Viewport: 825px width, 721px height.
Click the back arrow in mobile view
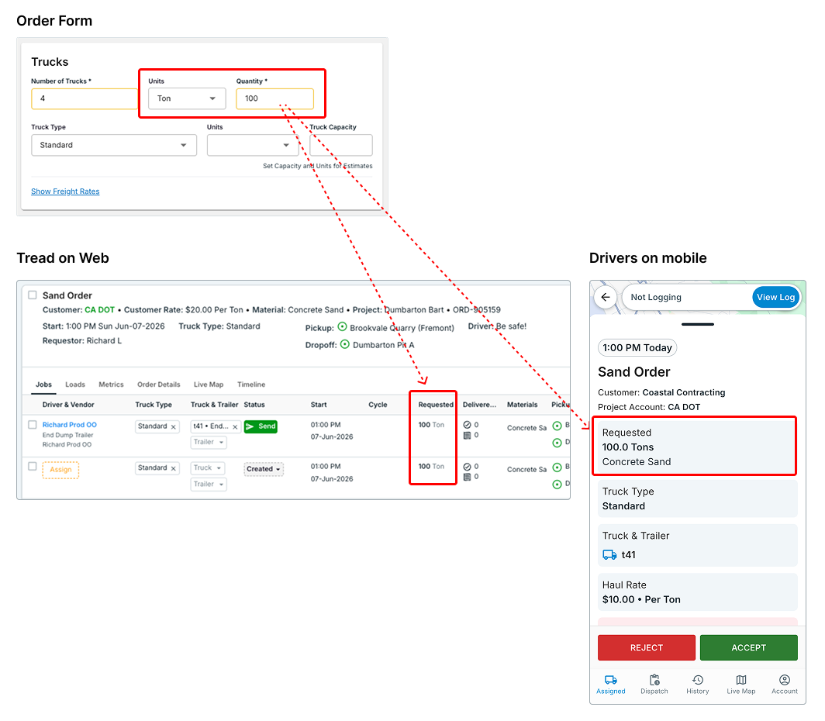coord(605,297)
